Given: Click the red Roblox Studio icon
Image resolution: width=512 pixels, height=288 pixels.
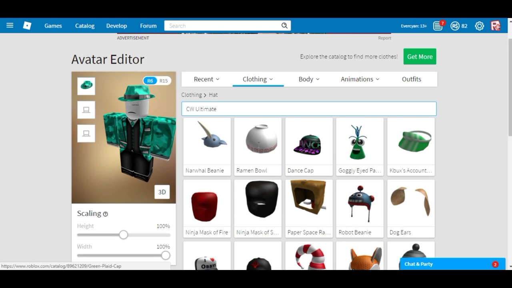Looking at the screenshot, I should (x=496, y=26).
